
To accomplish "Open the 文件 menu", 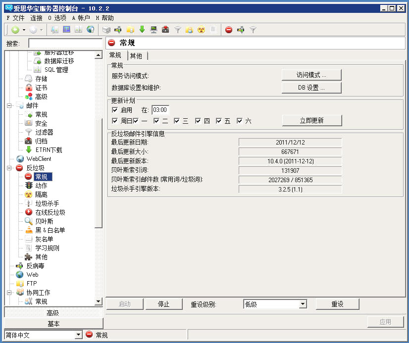I will tap(15, 18).
